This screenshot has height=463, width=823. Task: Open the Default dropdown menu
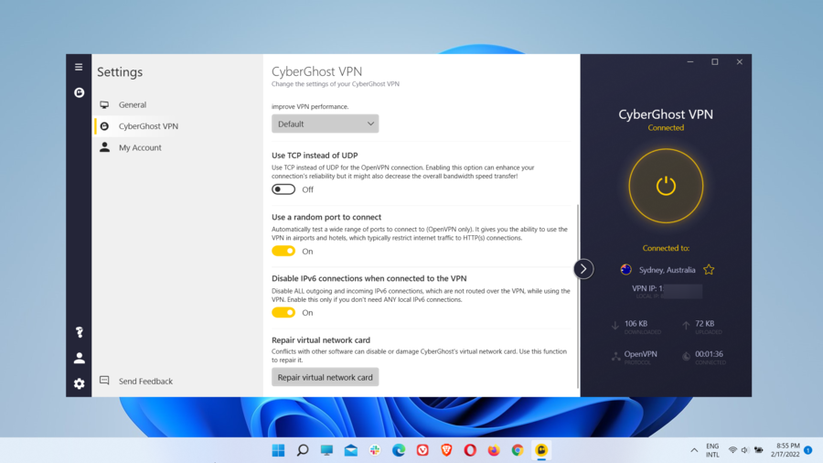click(325, 124)
